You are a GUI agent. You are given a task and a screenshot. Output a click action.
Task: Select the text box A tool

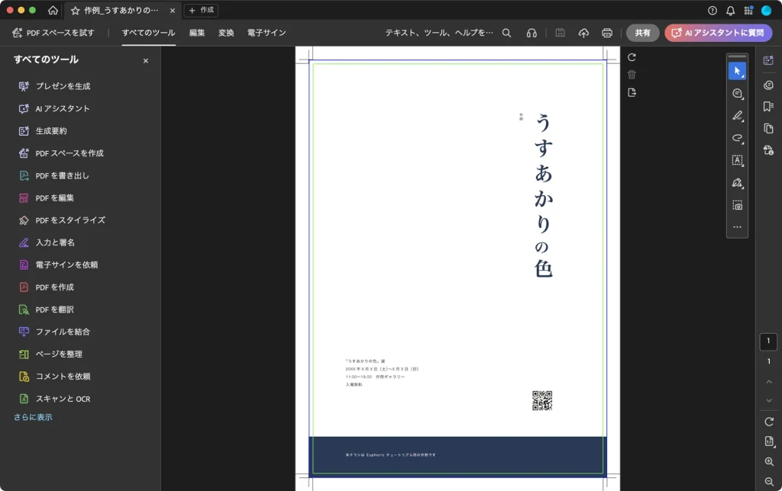pyautogui.click(x=737, y=160)
